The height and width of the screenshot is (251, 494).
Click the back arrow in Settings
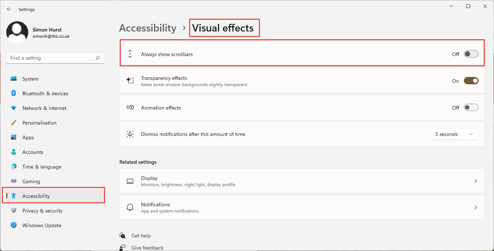[x=9, y=9]
